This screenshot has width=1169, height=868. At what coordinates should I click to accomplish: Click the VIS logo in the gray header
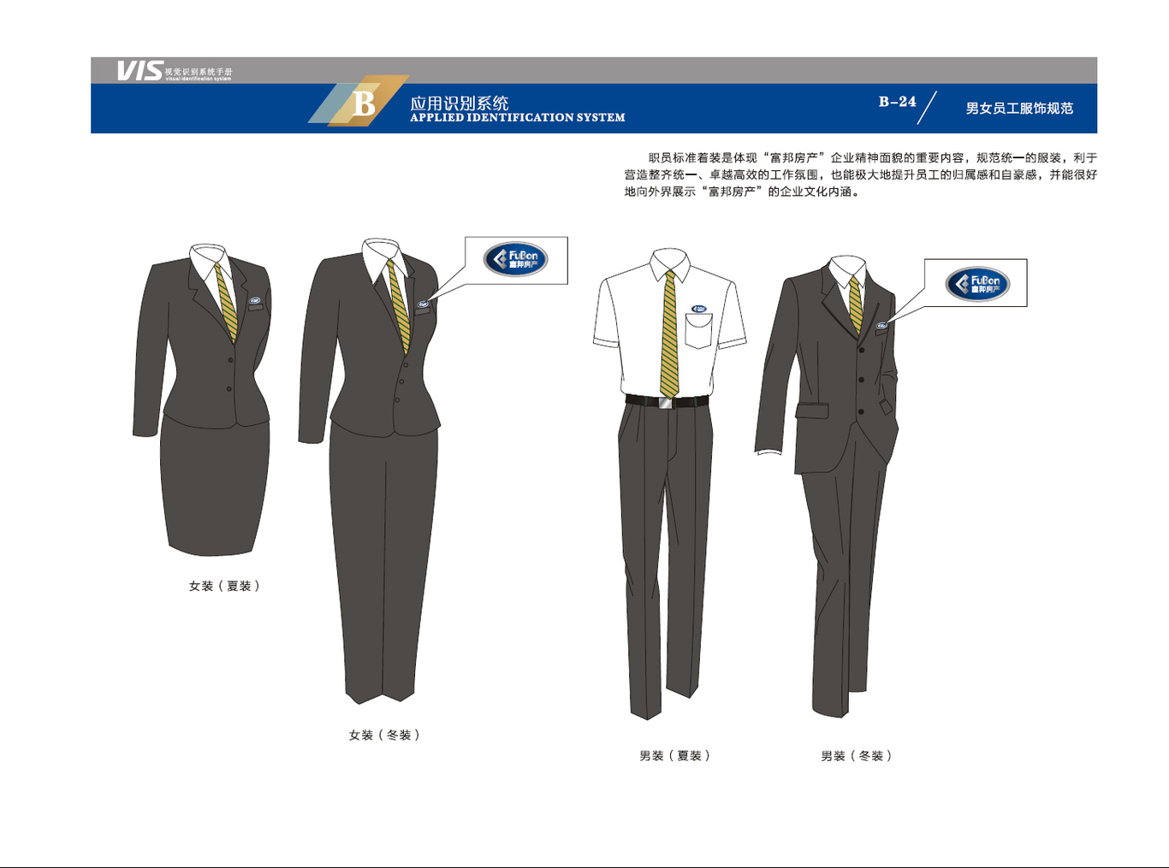[x=140, y=70]
